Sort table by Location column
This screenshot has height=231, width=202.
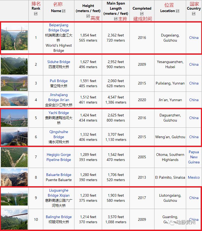click(x=177, y=11)
